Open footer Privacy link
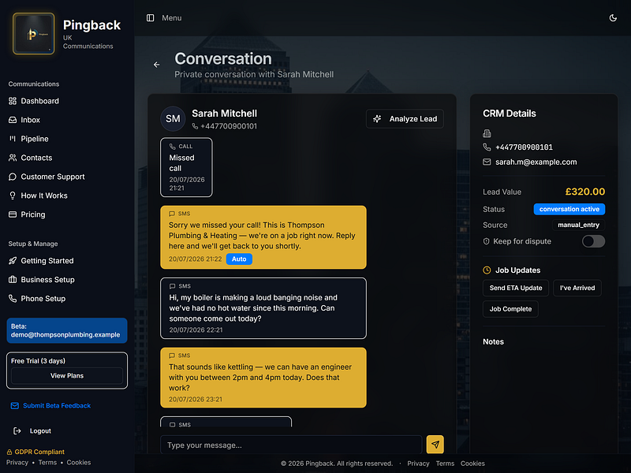Viewport: 631px width, 473px height. 418,464
